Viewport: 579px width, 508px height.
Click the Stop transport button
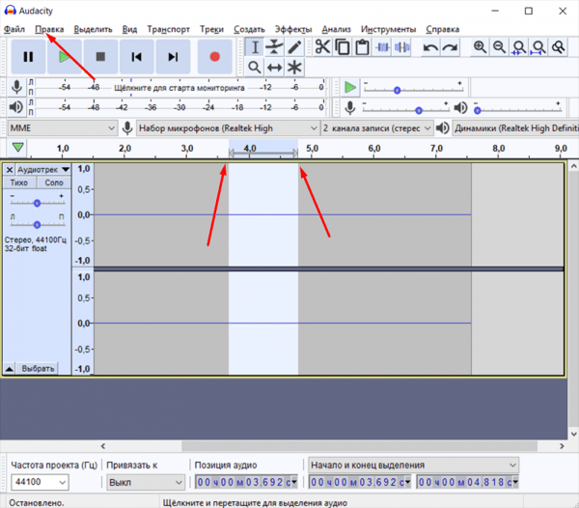[x=100, y=57]
